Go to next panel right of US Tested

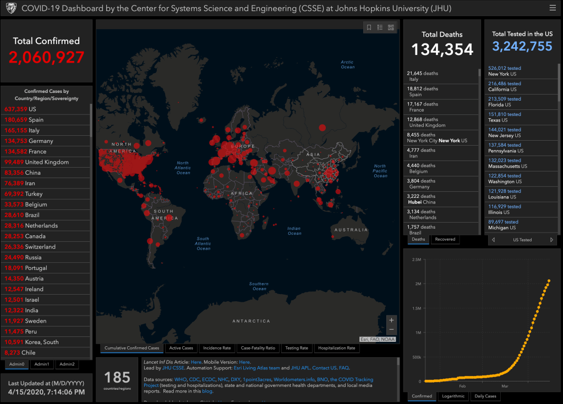pyautogui.click(x=551, y=240)
